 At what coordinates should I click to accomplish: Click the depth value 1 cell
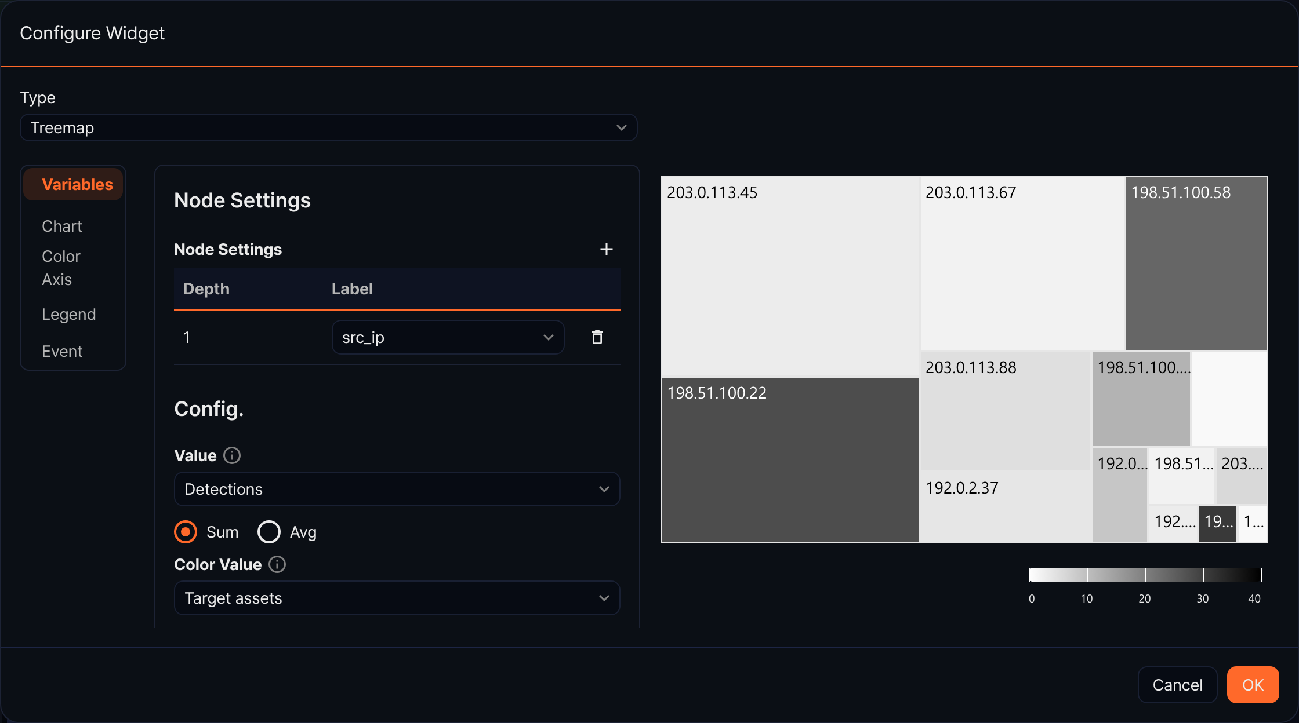point(187,337)
